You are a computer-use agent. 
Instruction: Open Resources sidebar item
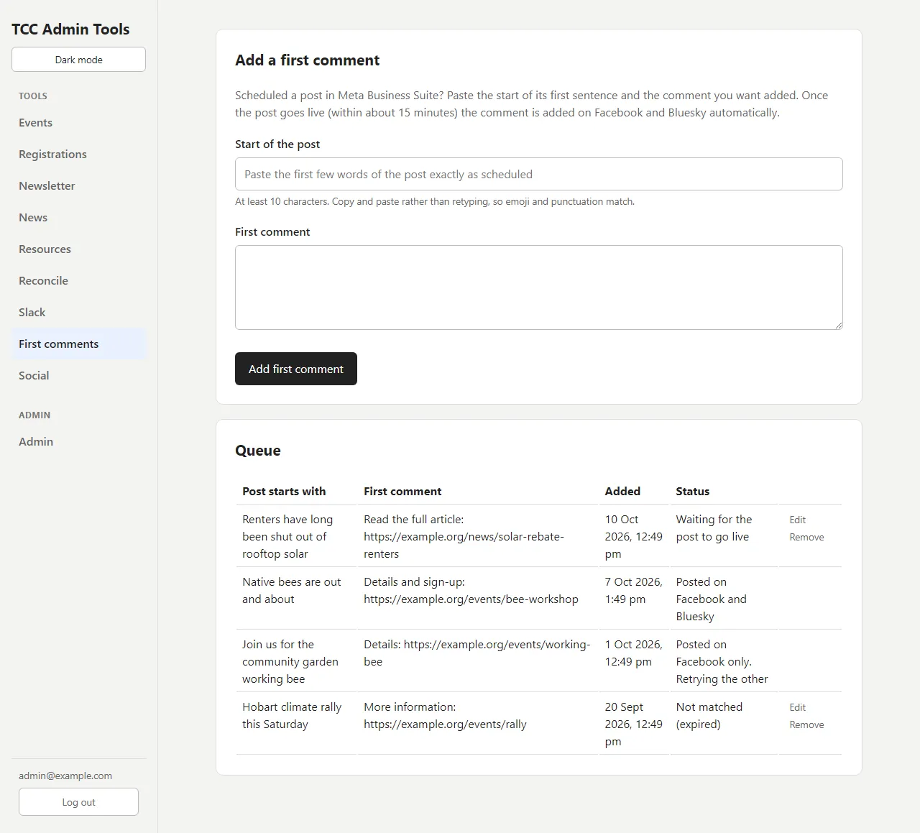[78, 249]
